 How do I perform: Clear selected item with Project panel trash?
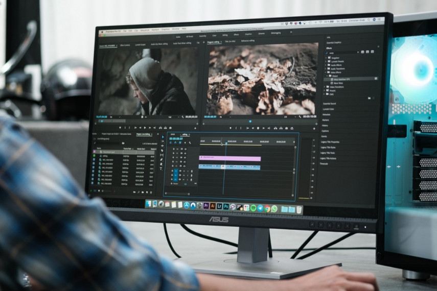click(x=151, y=192)
